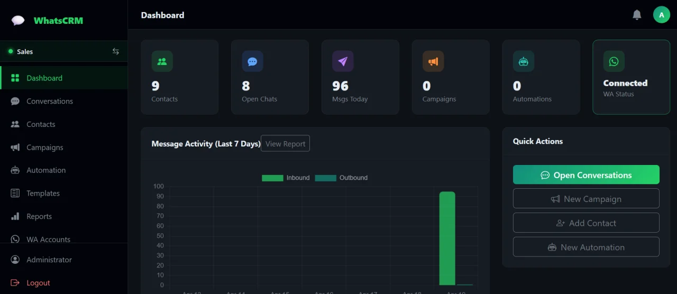Click the WhatsCRM speech bubble logo
Viewport: 677px width, 294px height.
pos(19,21)
